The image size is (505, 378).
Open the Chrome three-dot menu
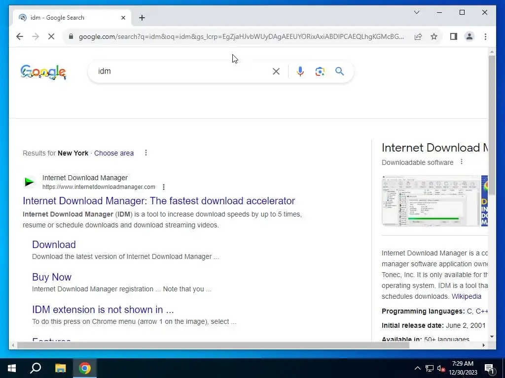[x=485, y=36]
